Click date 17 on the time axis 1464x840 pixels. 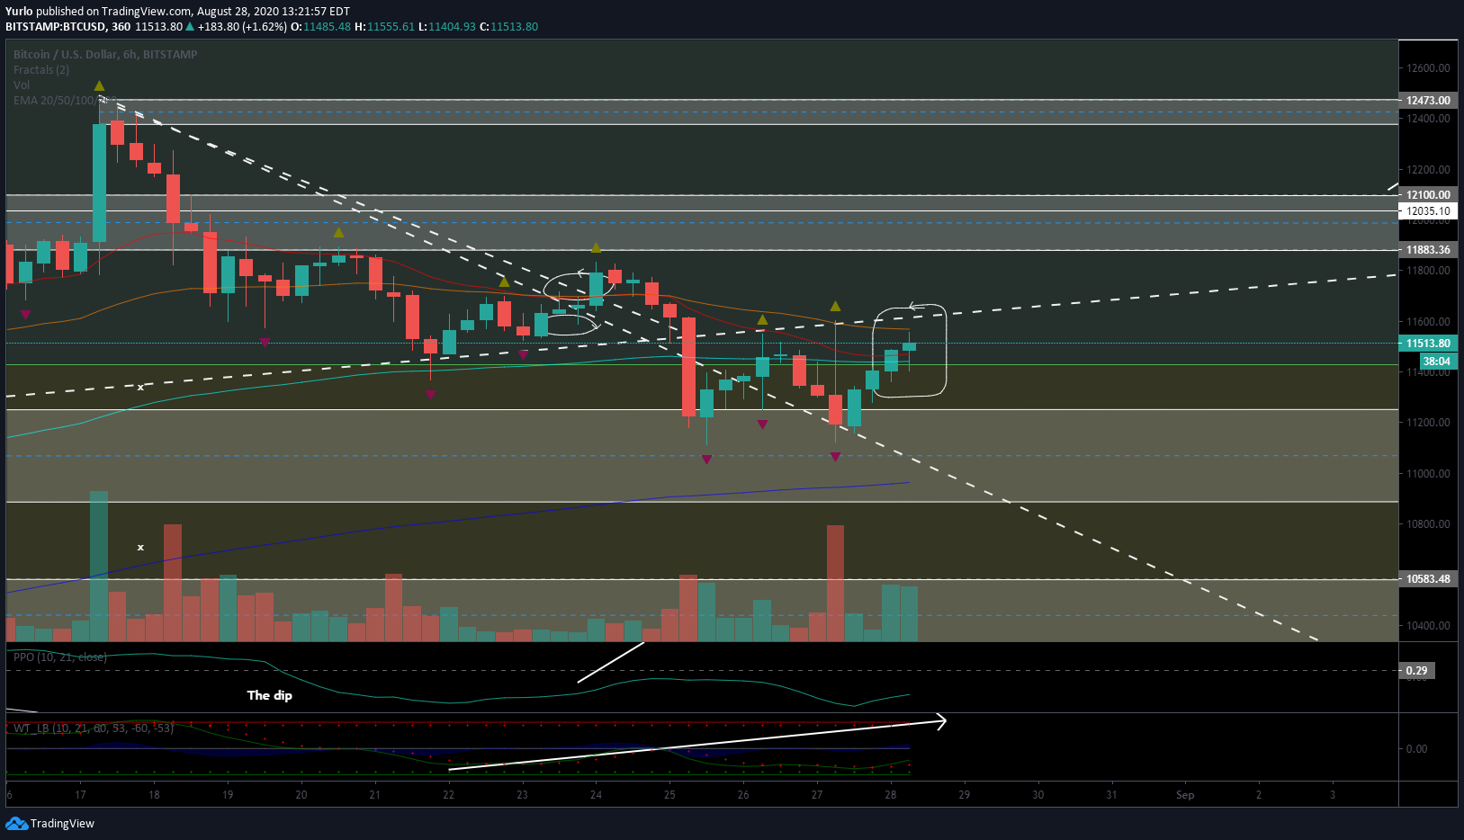(x=80, y=795)
